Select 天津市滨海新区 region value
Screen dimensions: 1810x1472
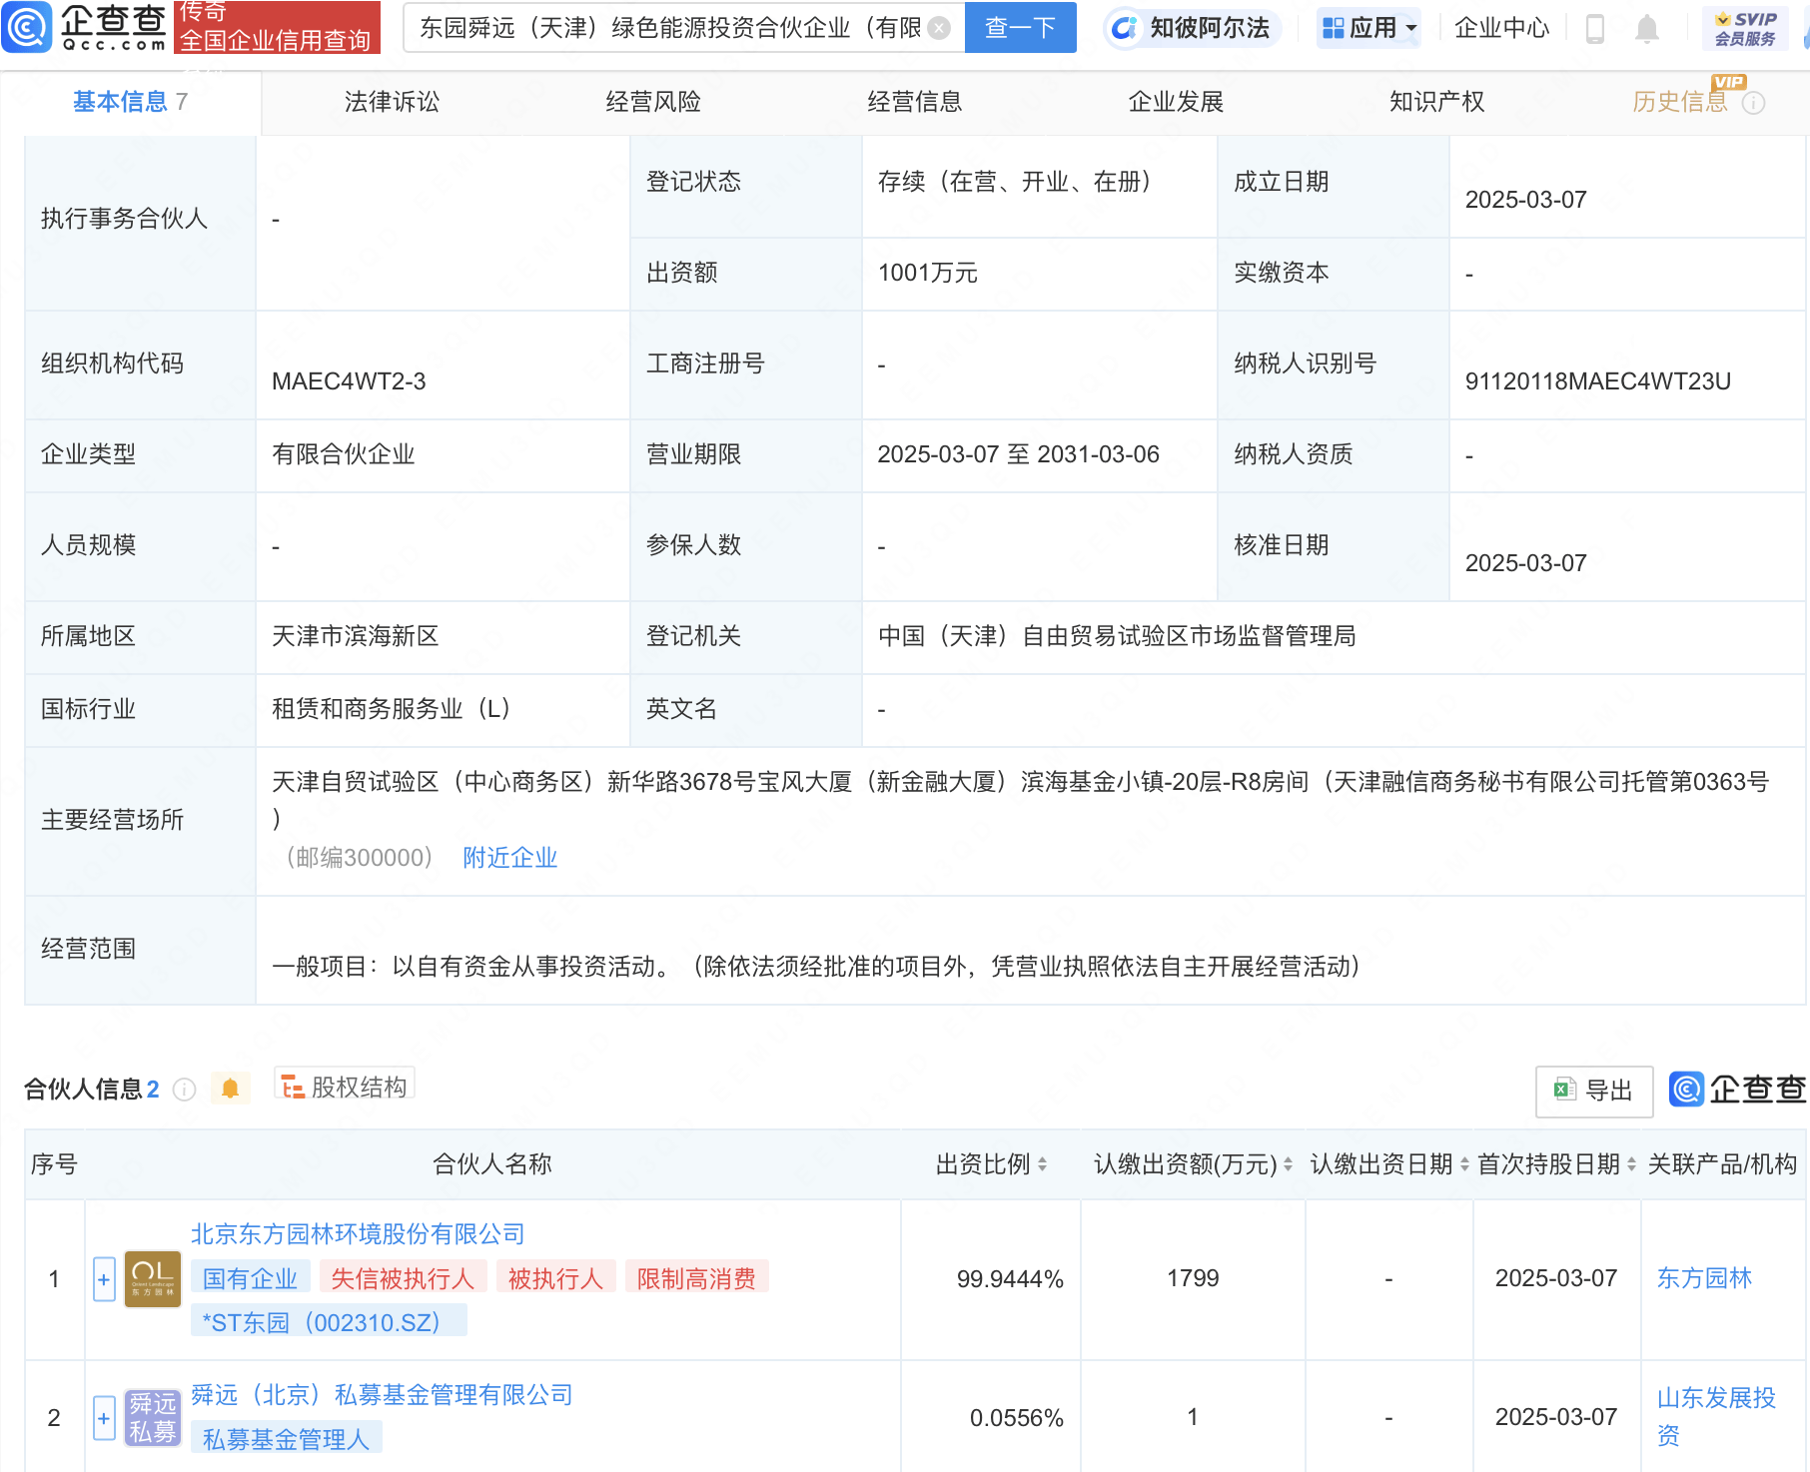coord(355,636)
